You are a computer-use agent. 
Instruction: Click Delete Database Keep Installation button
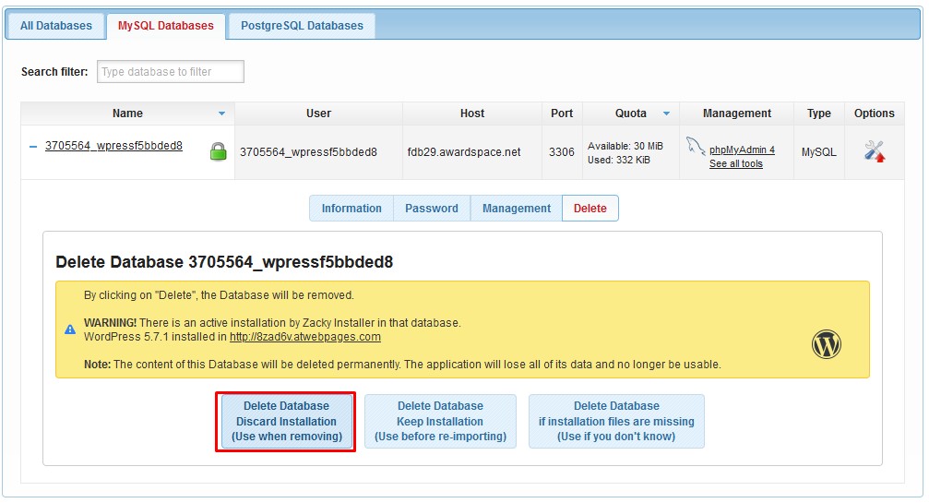tap(440, 421)
